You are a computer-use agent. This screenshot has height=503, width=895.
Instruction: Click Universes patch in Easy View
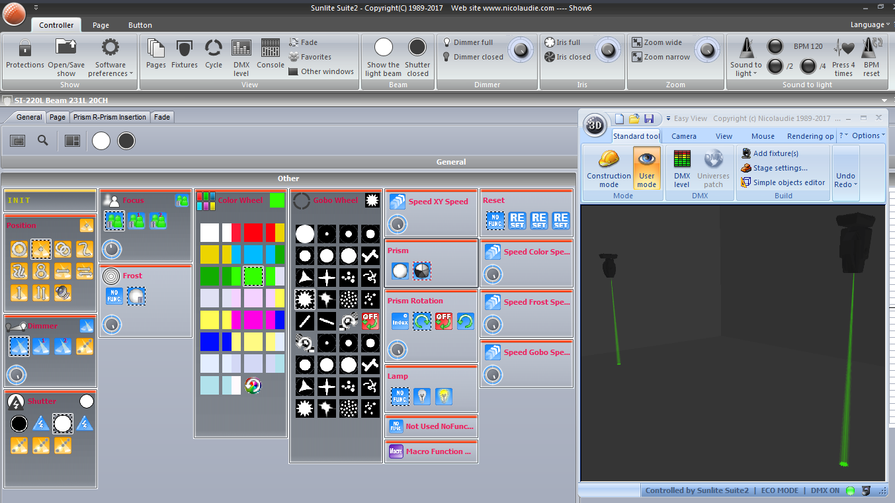point(713,168)
